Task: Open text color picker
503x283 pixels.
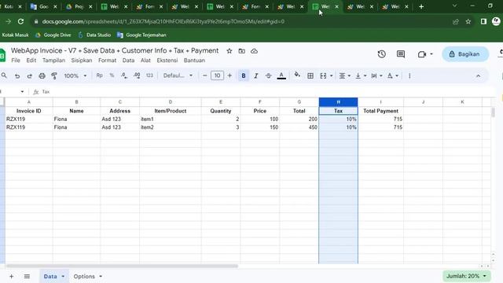Action: click(x=281, y=76)
